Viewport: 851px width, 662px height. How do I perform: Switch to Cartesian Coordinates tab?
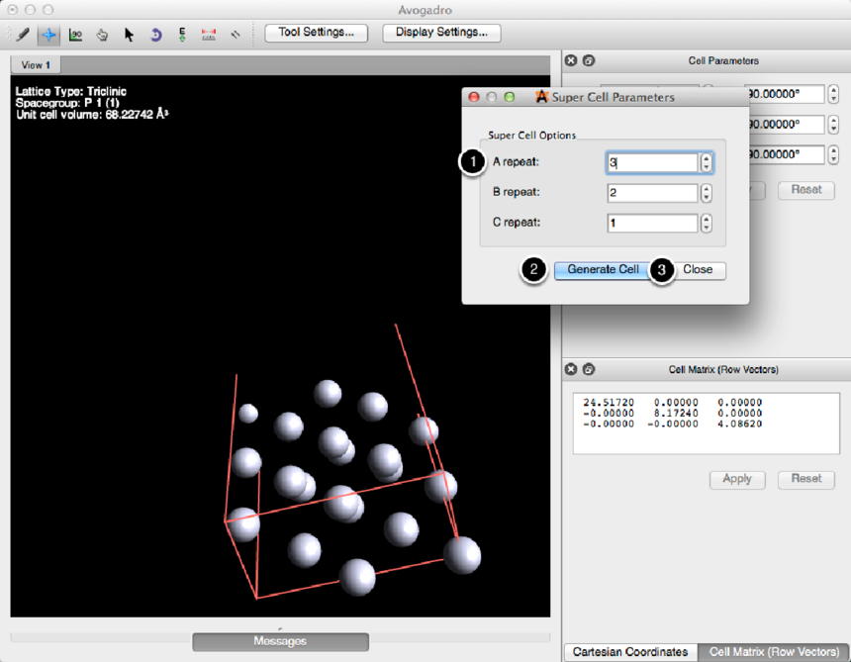coord(630,652)
